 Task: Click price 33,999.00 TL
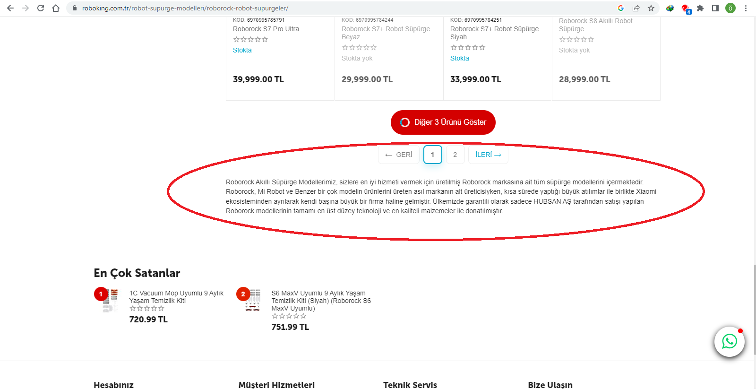476,79
